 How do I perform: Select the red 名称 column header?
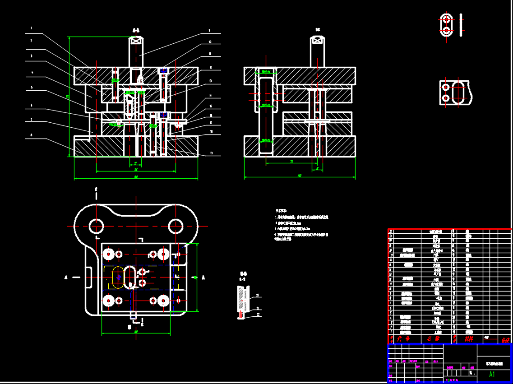pyautogui.click(x=433, y=338)
